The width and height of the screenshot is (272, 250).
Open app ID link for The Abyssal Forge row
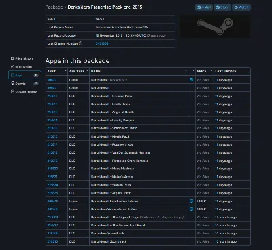(x=52, y=217)
